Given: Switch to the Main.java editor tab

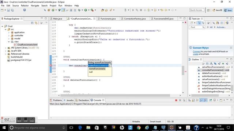Looking at the screenshot, I should coord(57,19).
